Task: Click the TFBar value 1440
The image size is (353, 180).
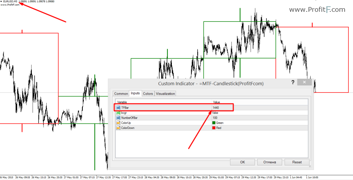Action: [215, 108]
